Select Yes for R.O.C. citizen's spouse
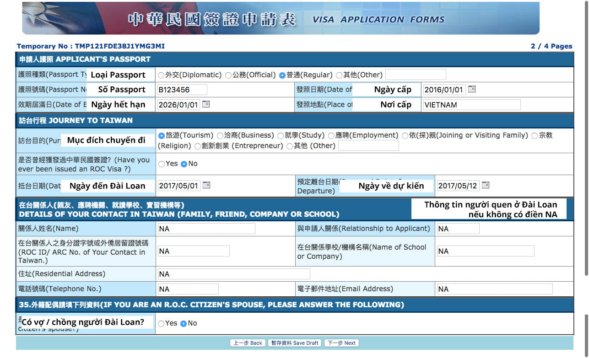This screenshot has height=358, width=589. [x=161, y=324]
